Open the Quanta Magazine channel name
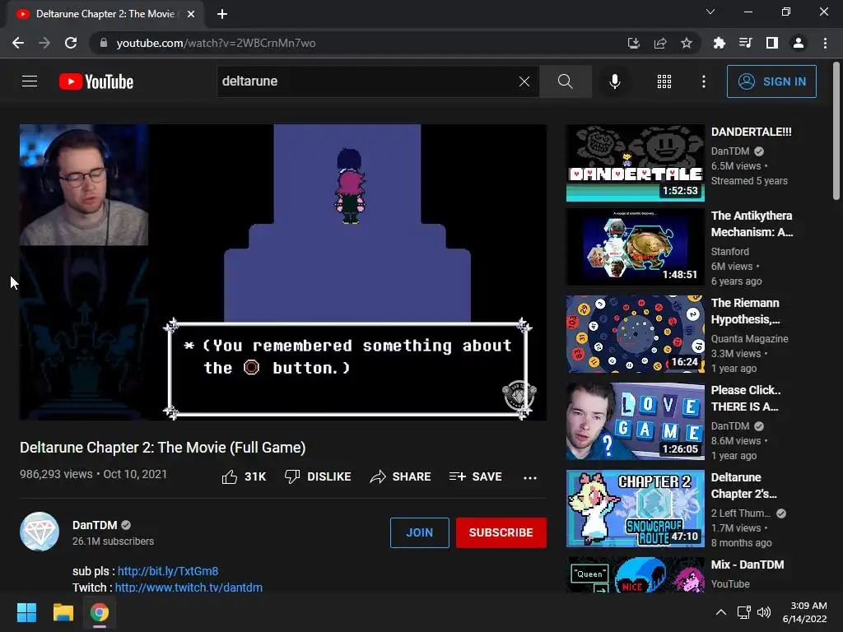 click(749, 338)
